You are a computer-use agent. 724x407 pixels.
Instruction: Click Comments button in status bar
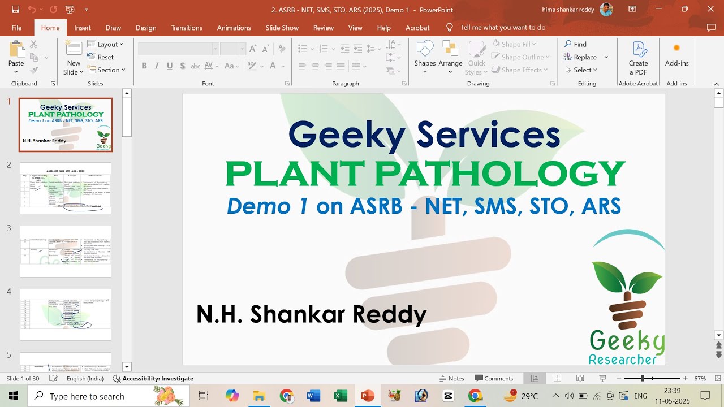coord(494,378)
